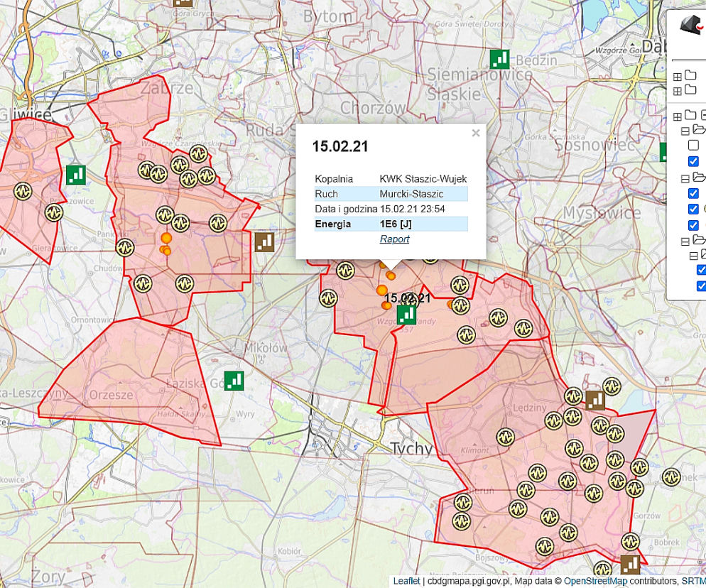Expand the second folder with plus box
The width and height of the screenshot is (706, 588).
[677, 92]
